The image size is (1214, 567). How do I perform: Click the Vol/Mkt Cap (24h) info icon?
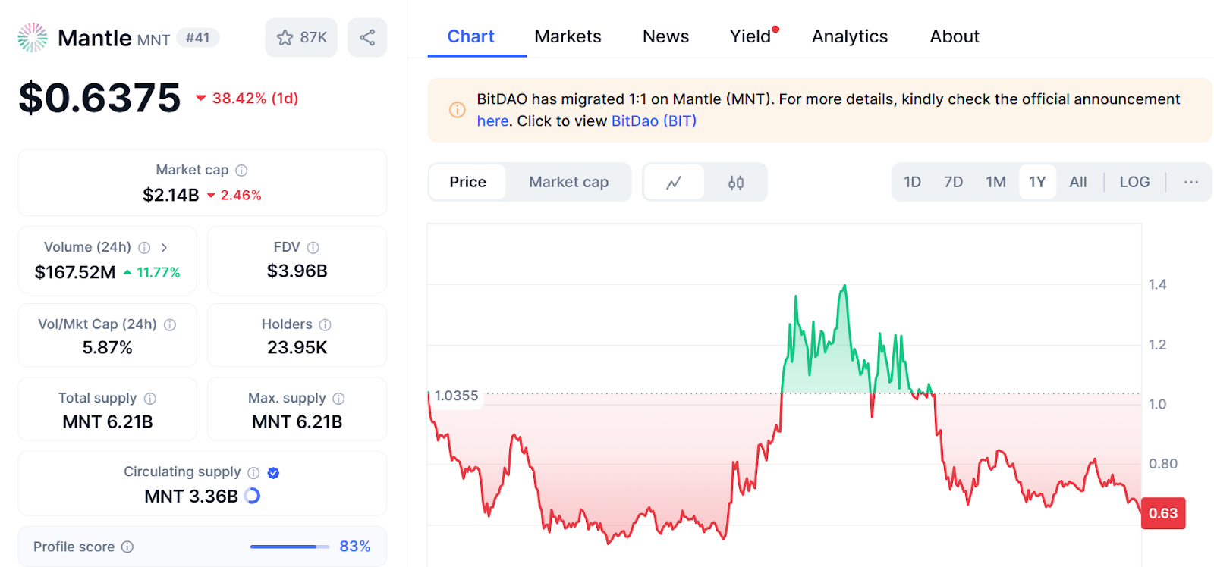pos(170,324)
